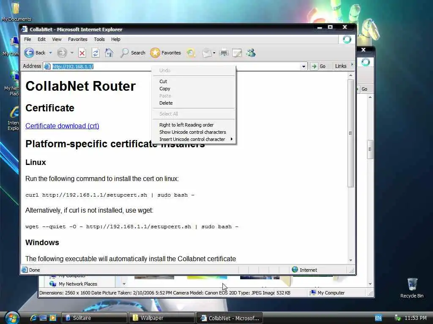Click page scrollbar down arrow

[351, 260]
